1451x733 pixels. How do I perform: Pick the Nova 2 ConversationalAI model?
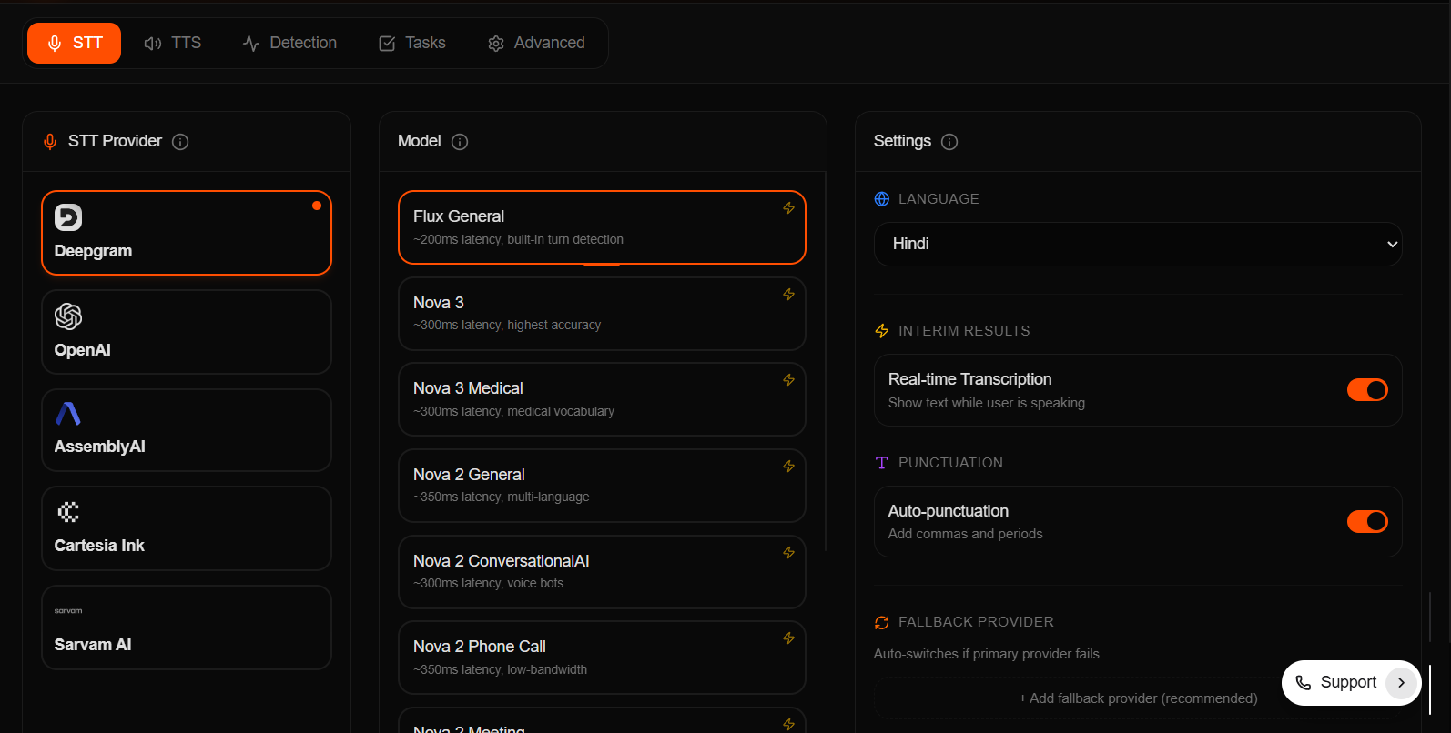(602, 572)
